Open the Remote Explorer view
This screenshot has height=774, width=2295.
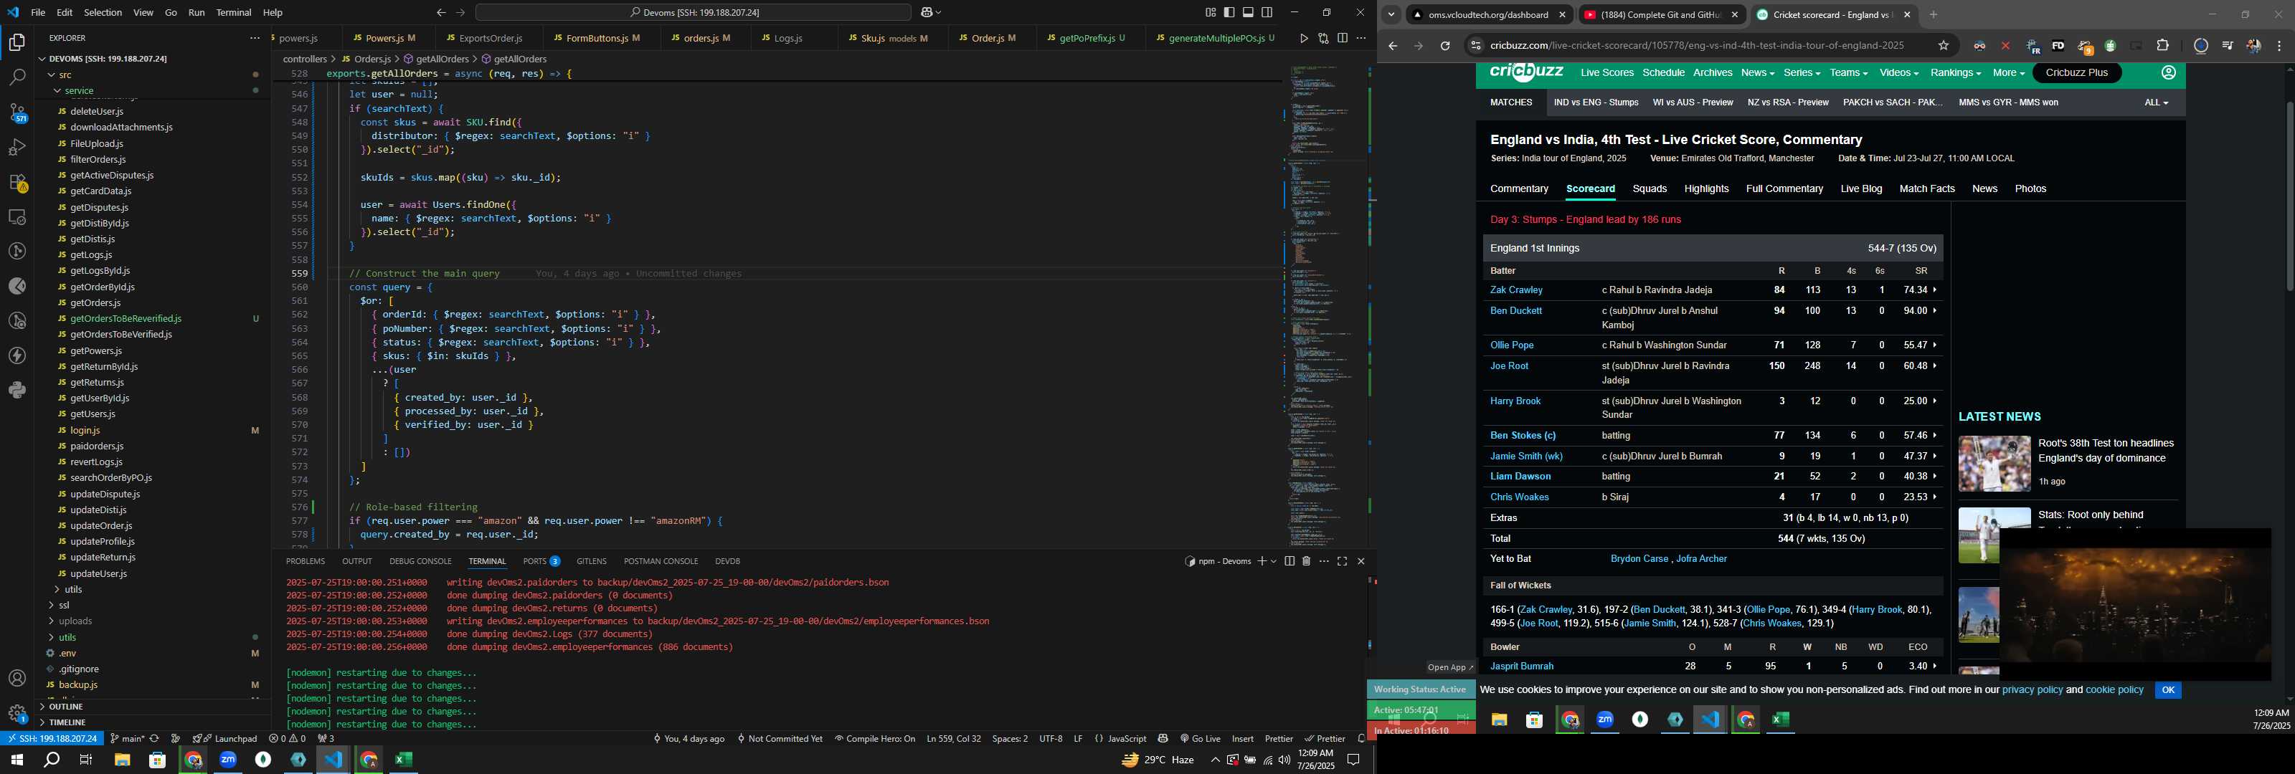(17, 216)
